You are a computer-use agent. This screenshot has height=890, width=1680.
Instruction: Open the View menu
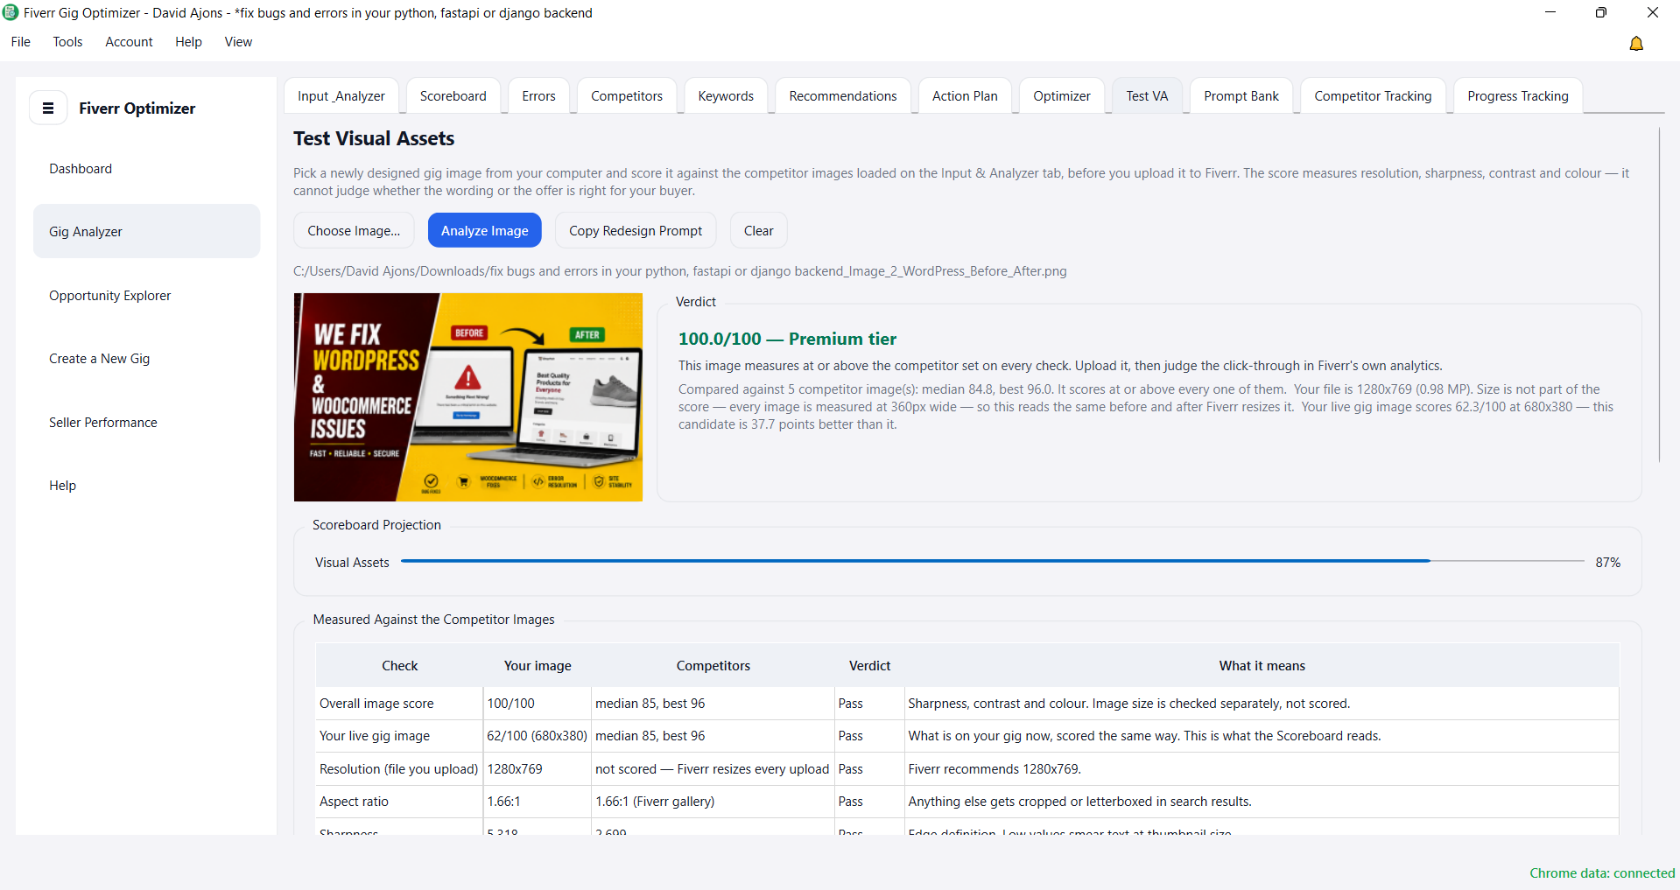click(x=238, y=42)
